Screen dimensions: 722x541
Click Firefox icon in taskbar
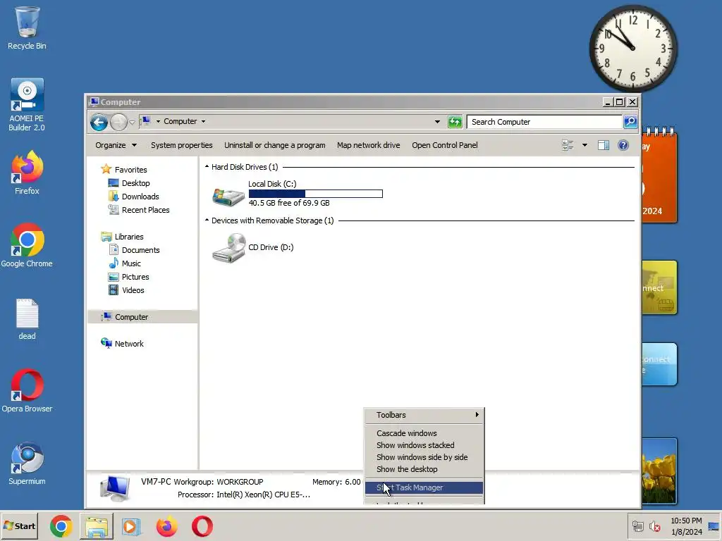click(x=166, y=526)
